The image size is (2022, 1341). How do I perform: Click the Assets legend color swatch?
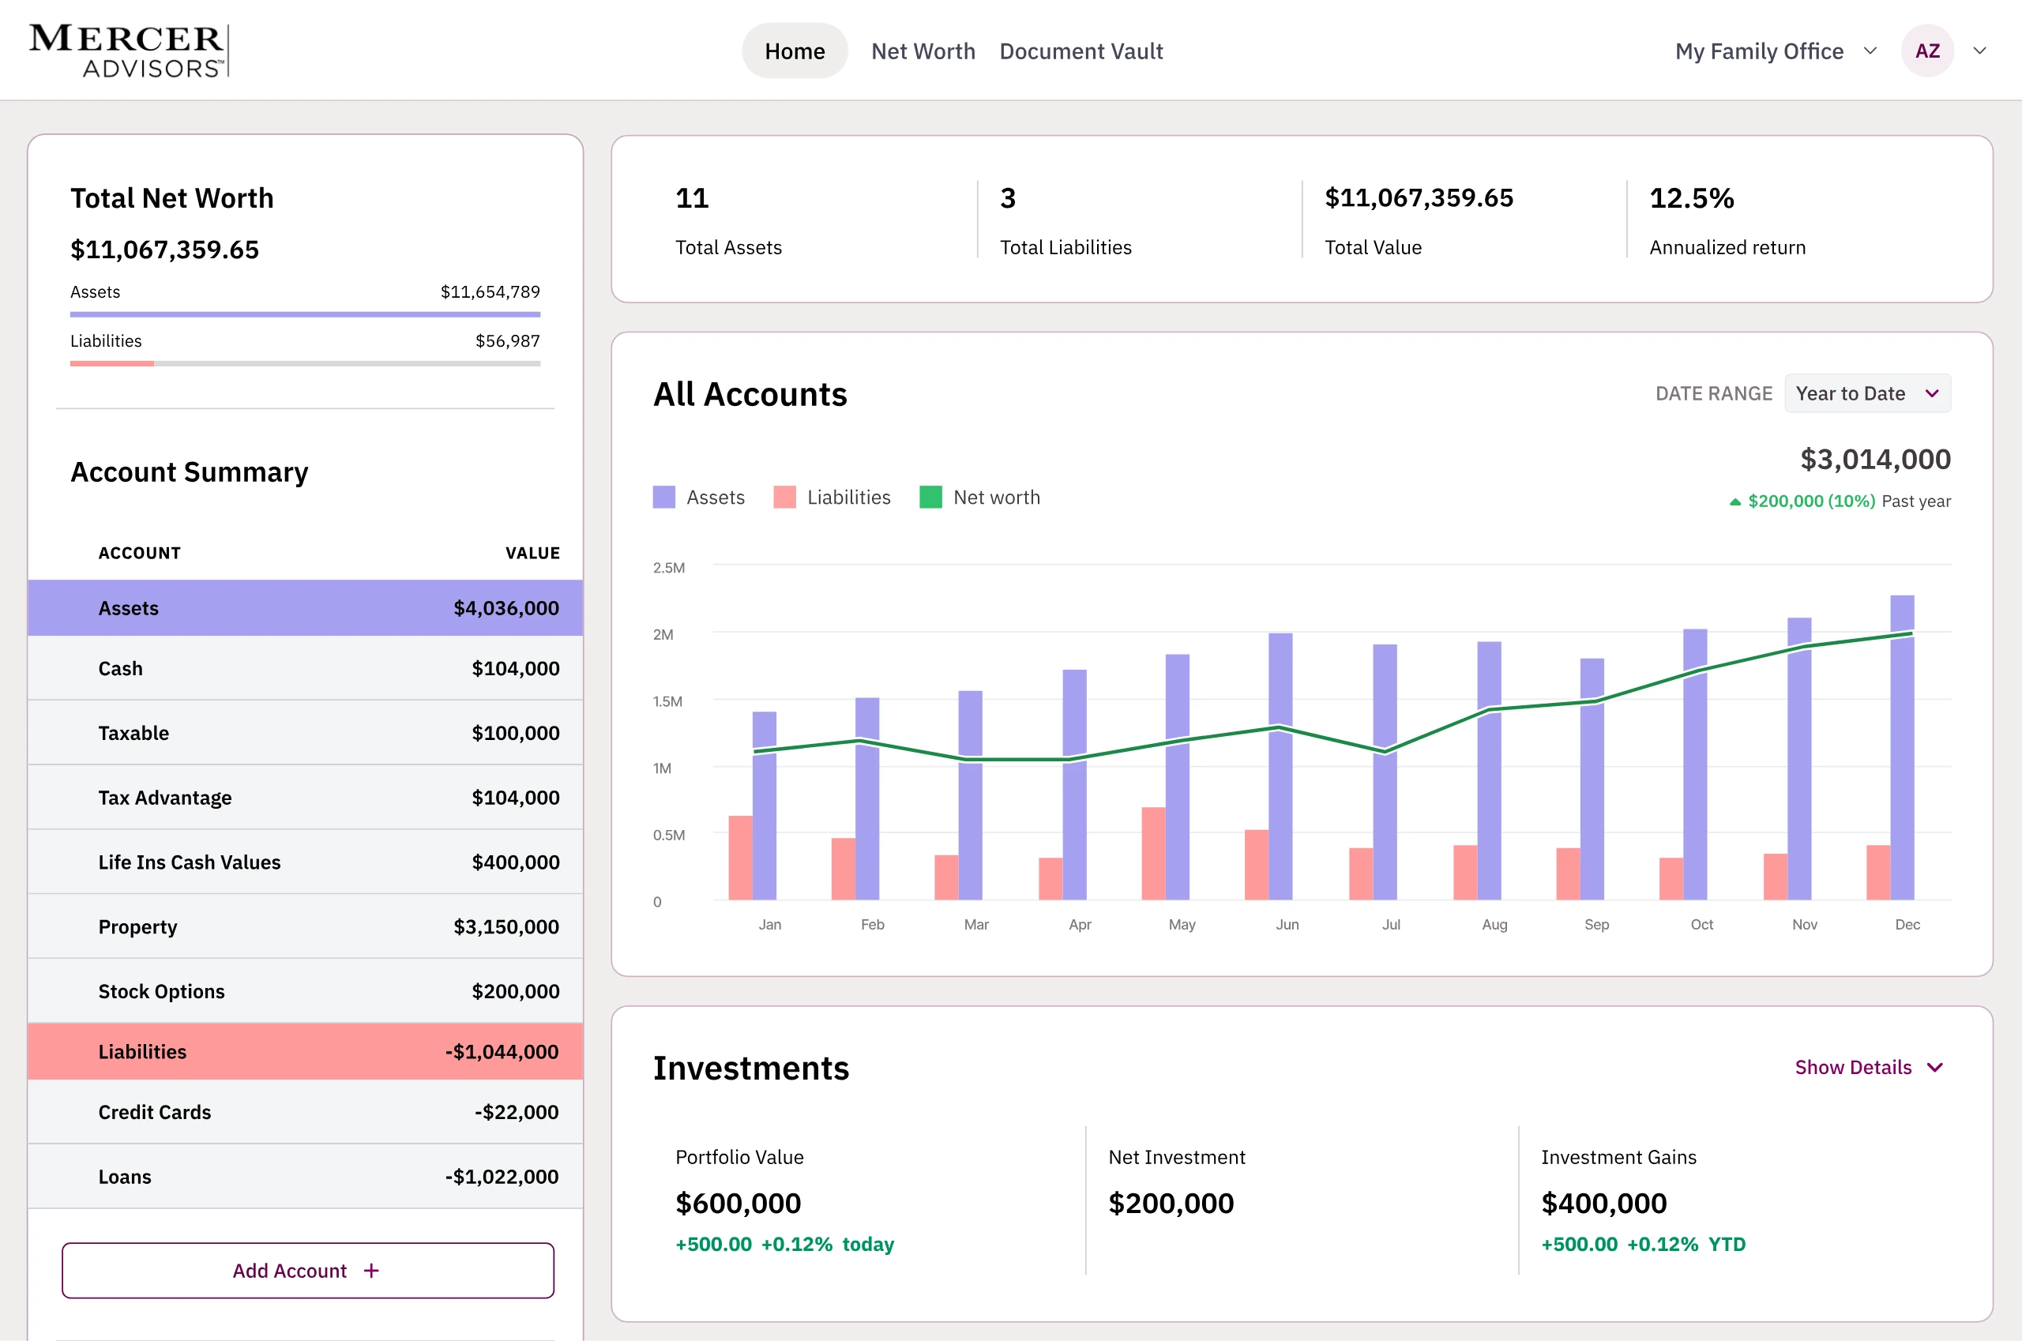tap(663, 497)
